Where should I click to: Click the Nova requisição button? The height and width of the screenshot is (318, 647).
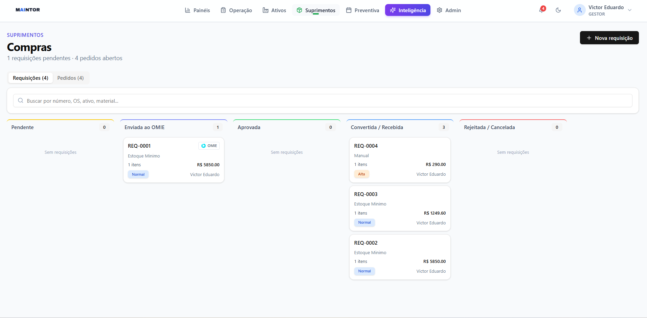(x=609, y=38)
